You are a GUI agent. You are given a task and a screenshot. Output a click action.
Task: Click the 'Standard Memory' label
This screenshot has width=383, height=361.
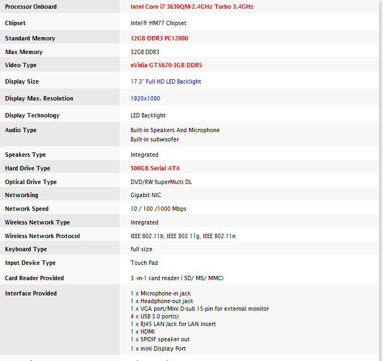click(30, 38)
